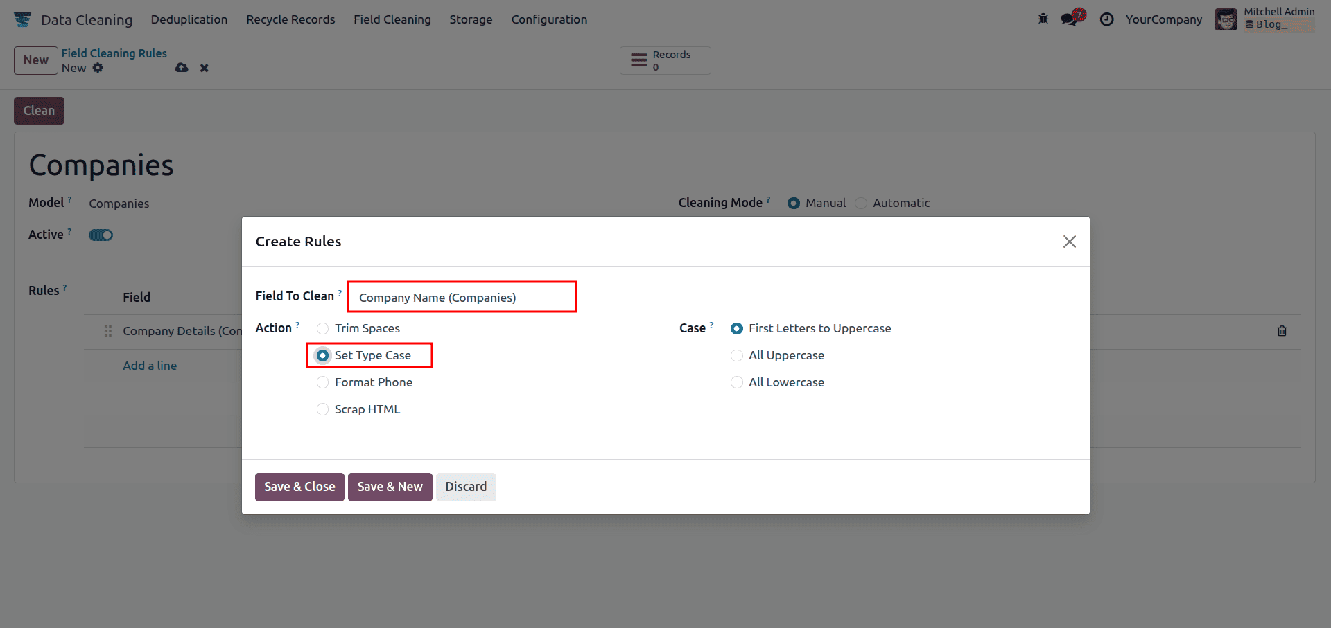
Task: Open the debug bug icon menu
Action: [1043, 19]
